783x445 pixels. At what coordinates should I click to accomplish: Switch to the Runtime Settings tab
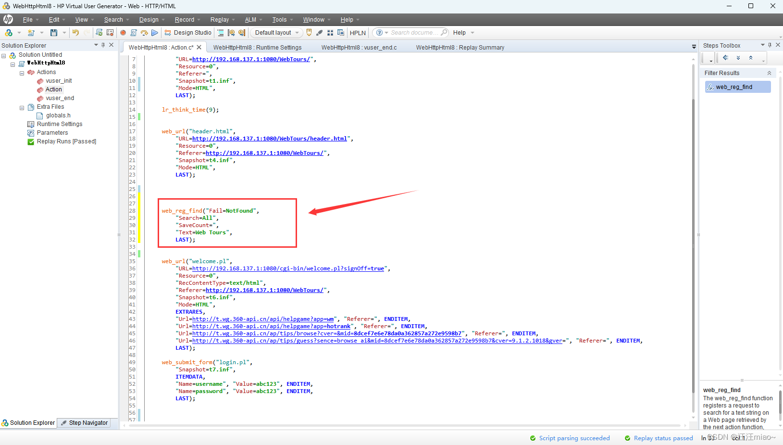pyautogui.click(x=258, y=48)
